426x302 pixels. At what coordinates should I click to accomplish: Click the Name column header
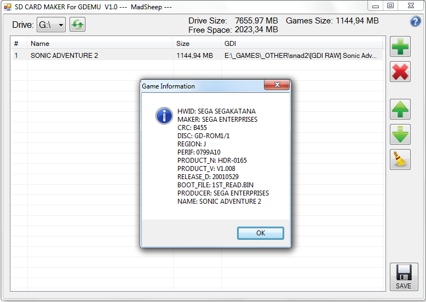[x=100, y=43]
